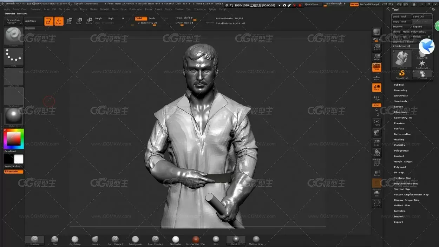Toggle Mrgb color and material mode
Screen dimensions: 439x247
point(98,18)
